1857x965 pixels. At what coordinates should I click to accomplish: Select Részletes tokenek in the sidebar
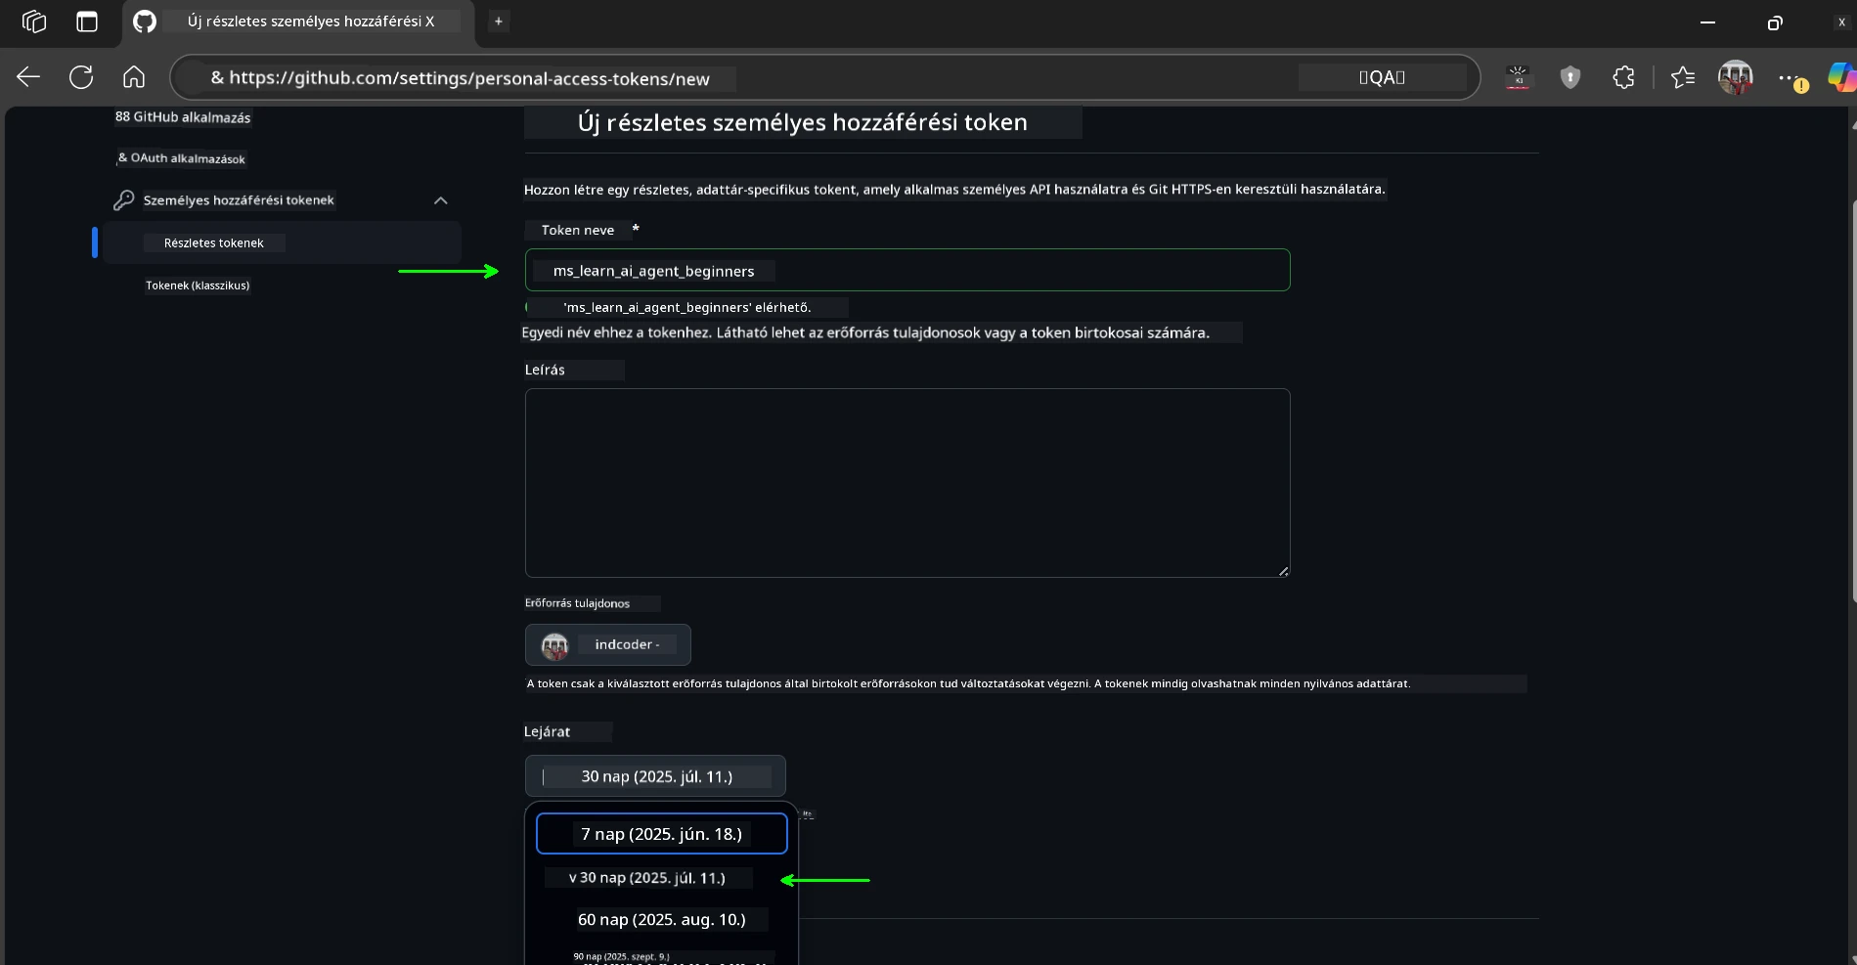tap(214, 241)
